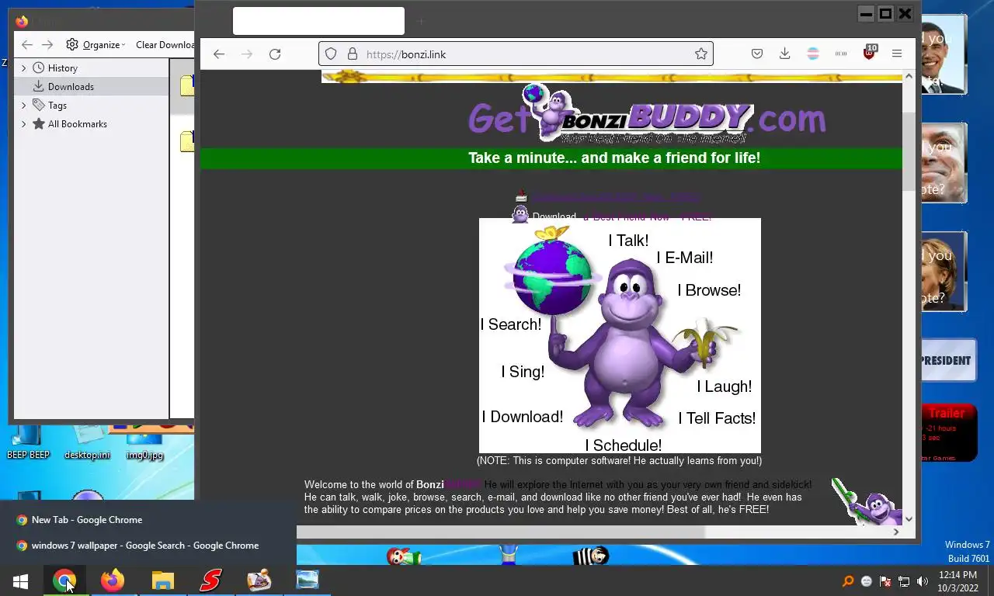The height and width of the screenshot is (596, 994).
Task: Expand the History tree node
Action: click(x=23, y=68)
